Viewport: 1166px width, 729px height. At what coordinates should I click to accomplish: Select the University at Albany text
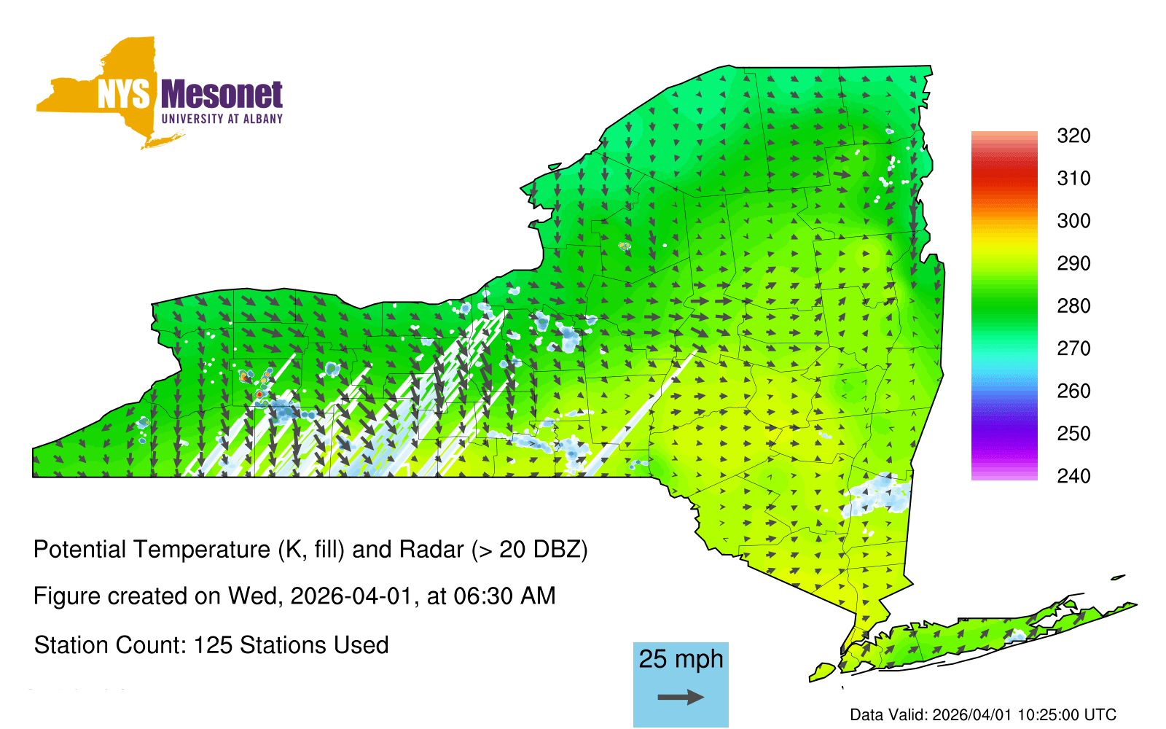222,119
